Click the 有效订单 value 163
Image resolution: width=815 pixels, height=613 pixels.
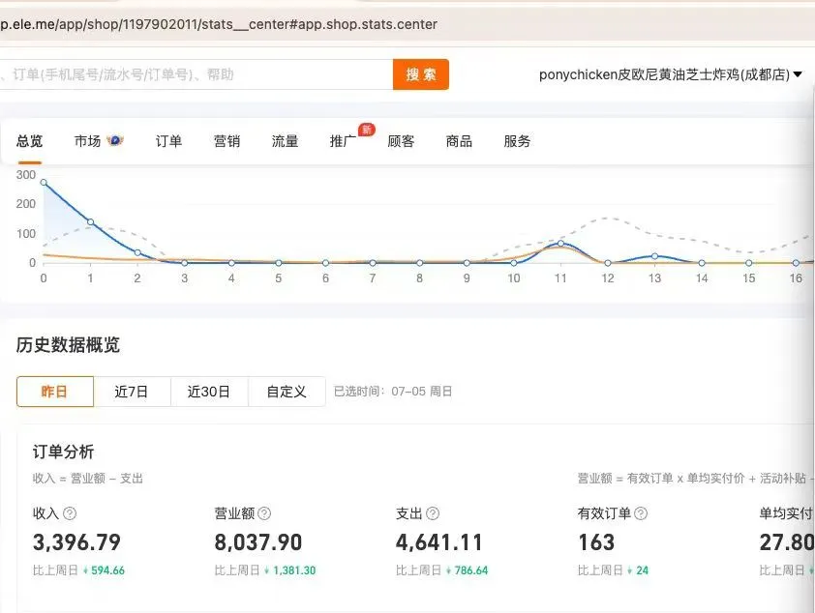tap(596, 542)
